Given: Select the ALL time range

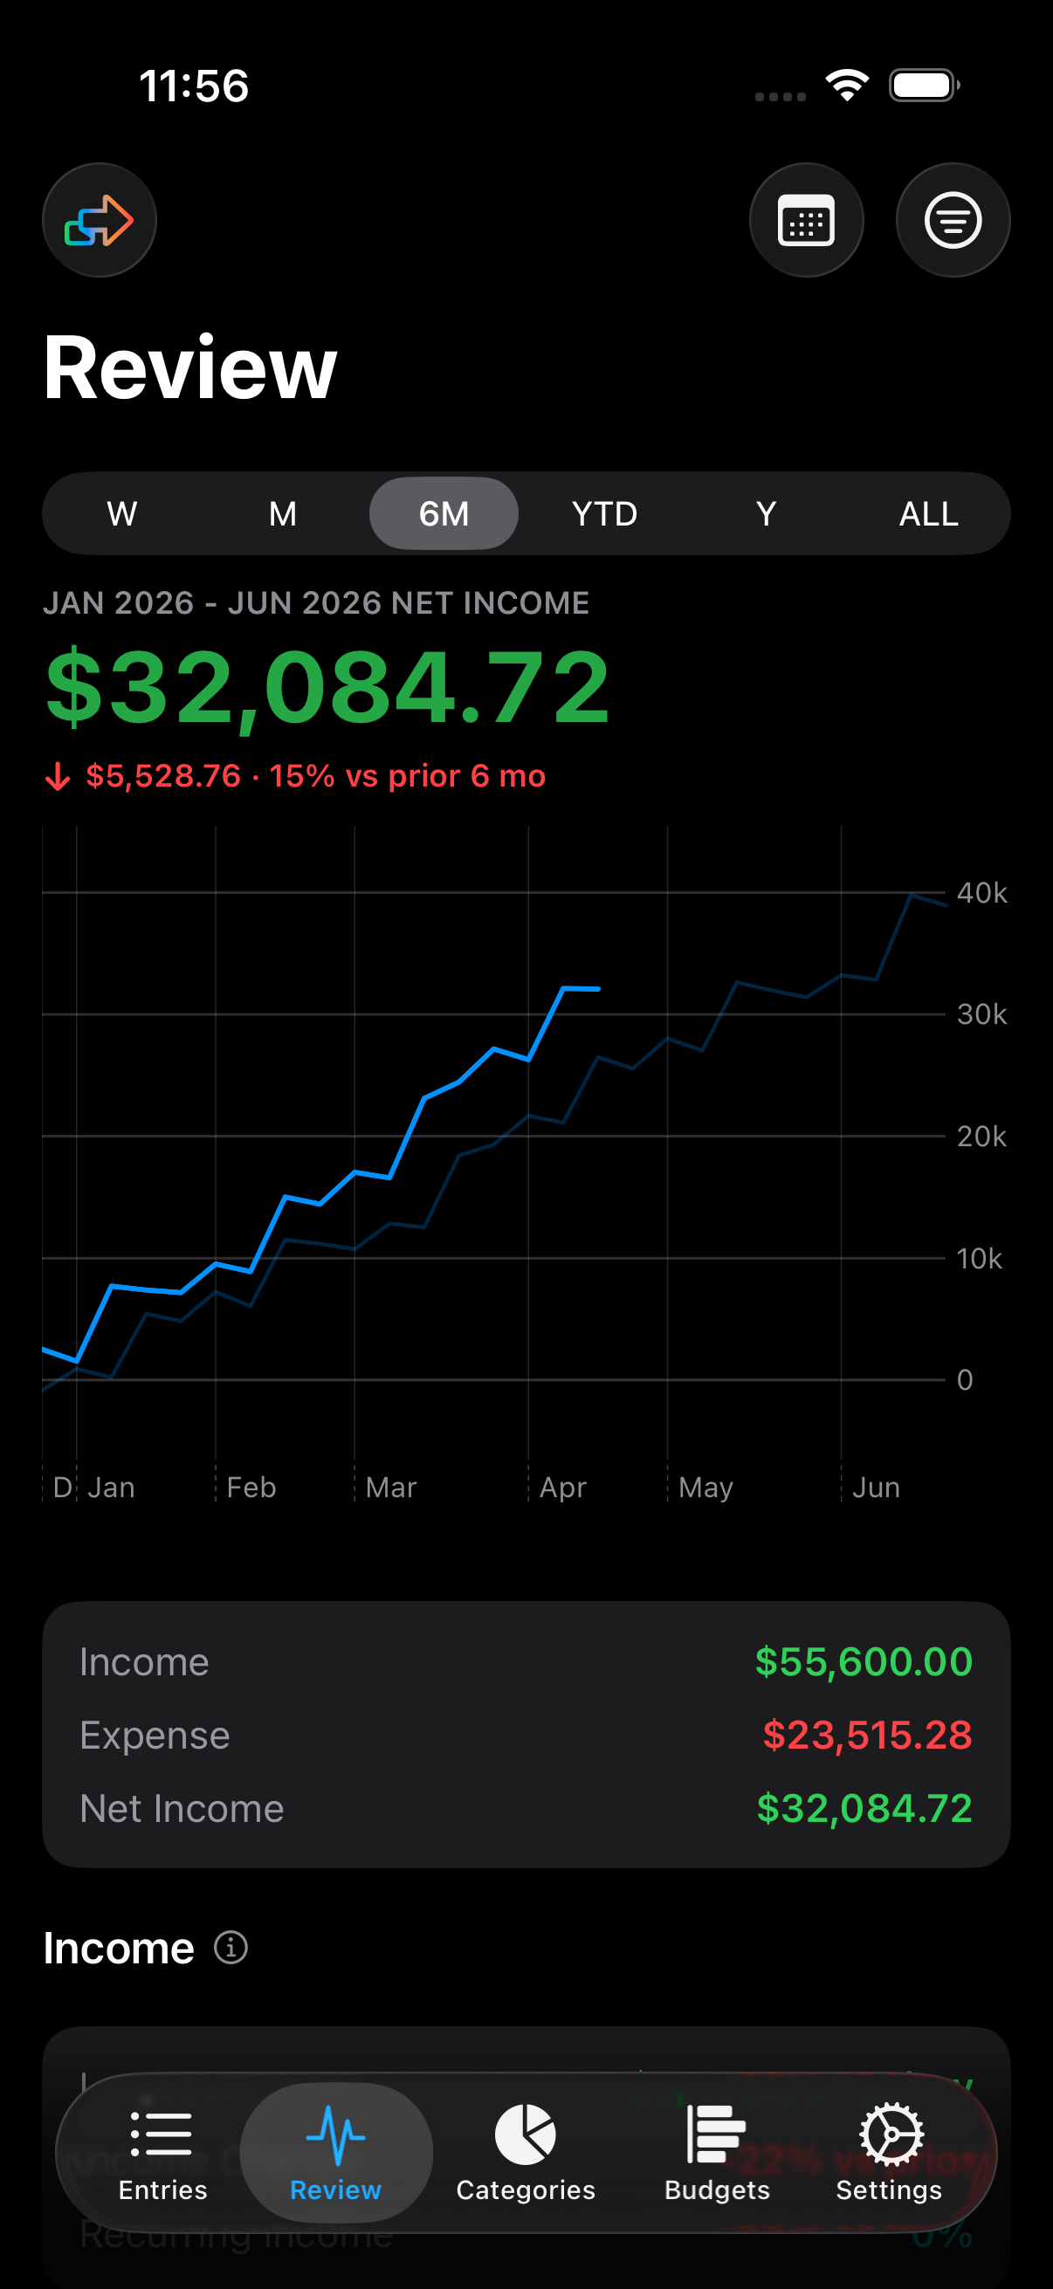Looking at the screenshot, I should [928, 513].
